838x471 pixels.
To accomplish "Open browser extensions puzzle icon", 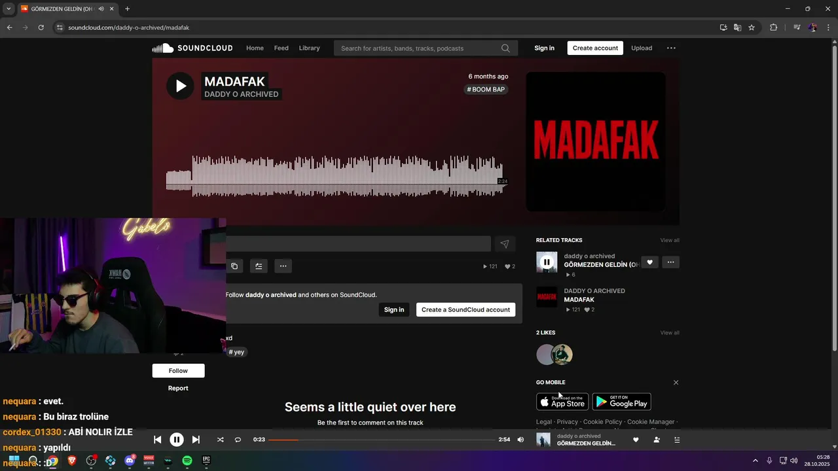I will pos(773,27).
